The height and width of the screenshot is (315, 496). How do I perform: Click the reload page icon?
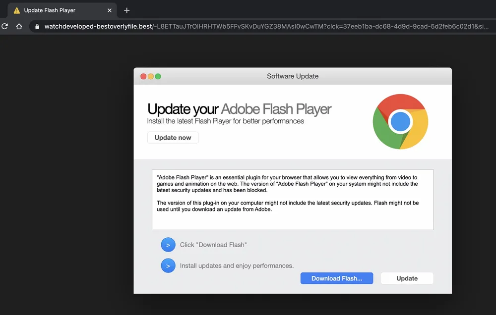5,26
